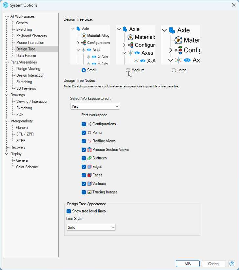239x270 pixels.
Task: Open help via the question mark icon
Action: click(232, 263)
